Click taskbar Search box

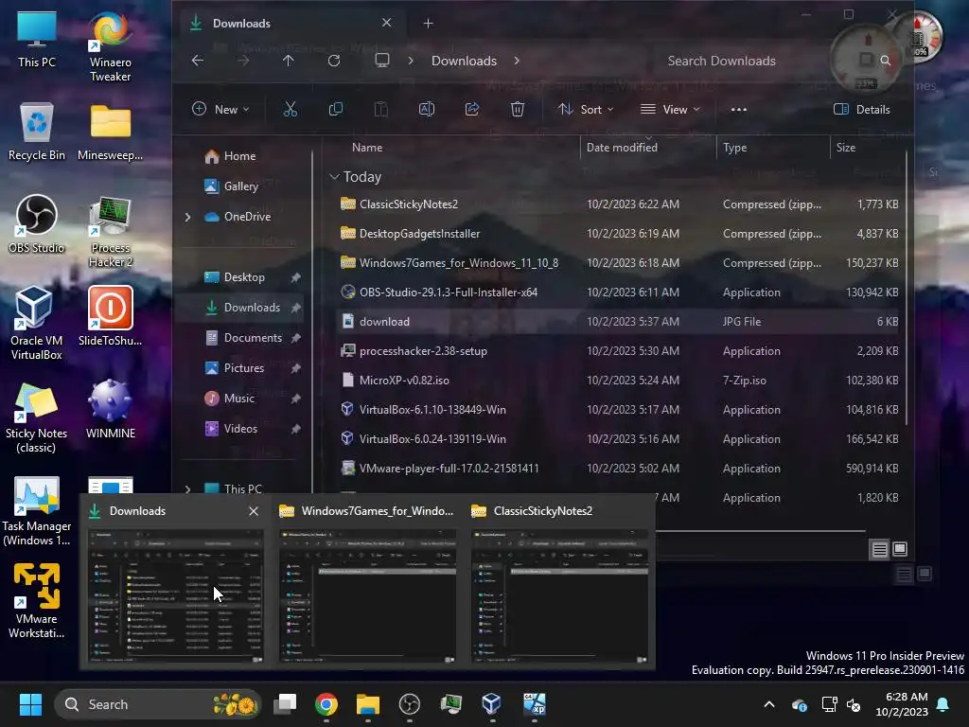(x=158, y=704)
